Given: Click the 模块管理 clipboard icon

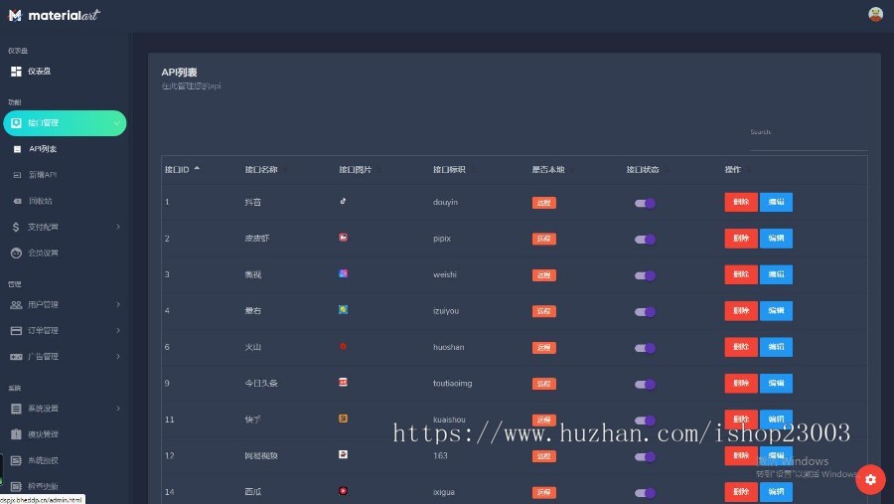Looking at the screenshot, I should (x=16, y=434).
